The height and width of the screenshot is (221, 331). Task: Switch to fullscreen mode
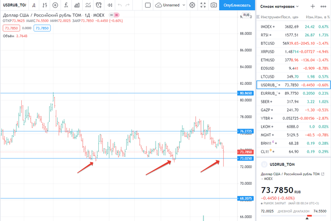coord(203,5)
